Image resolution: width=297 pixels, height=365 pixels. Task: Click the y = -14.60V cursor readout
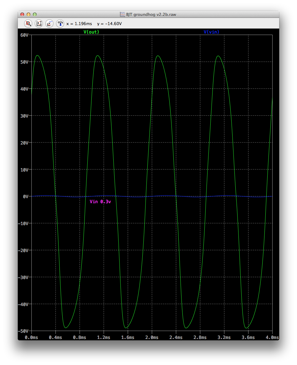click(110, 24)
